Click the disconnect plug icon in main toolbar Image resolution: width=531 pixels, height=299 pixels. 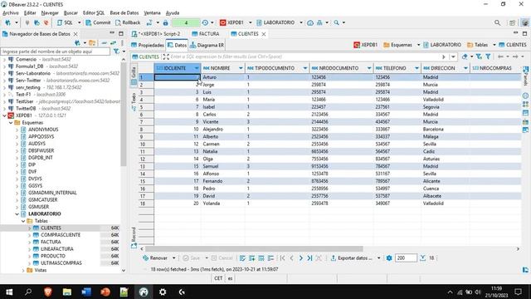tap(46, 22)
